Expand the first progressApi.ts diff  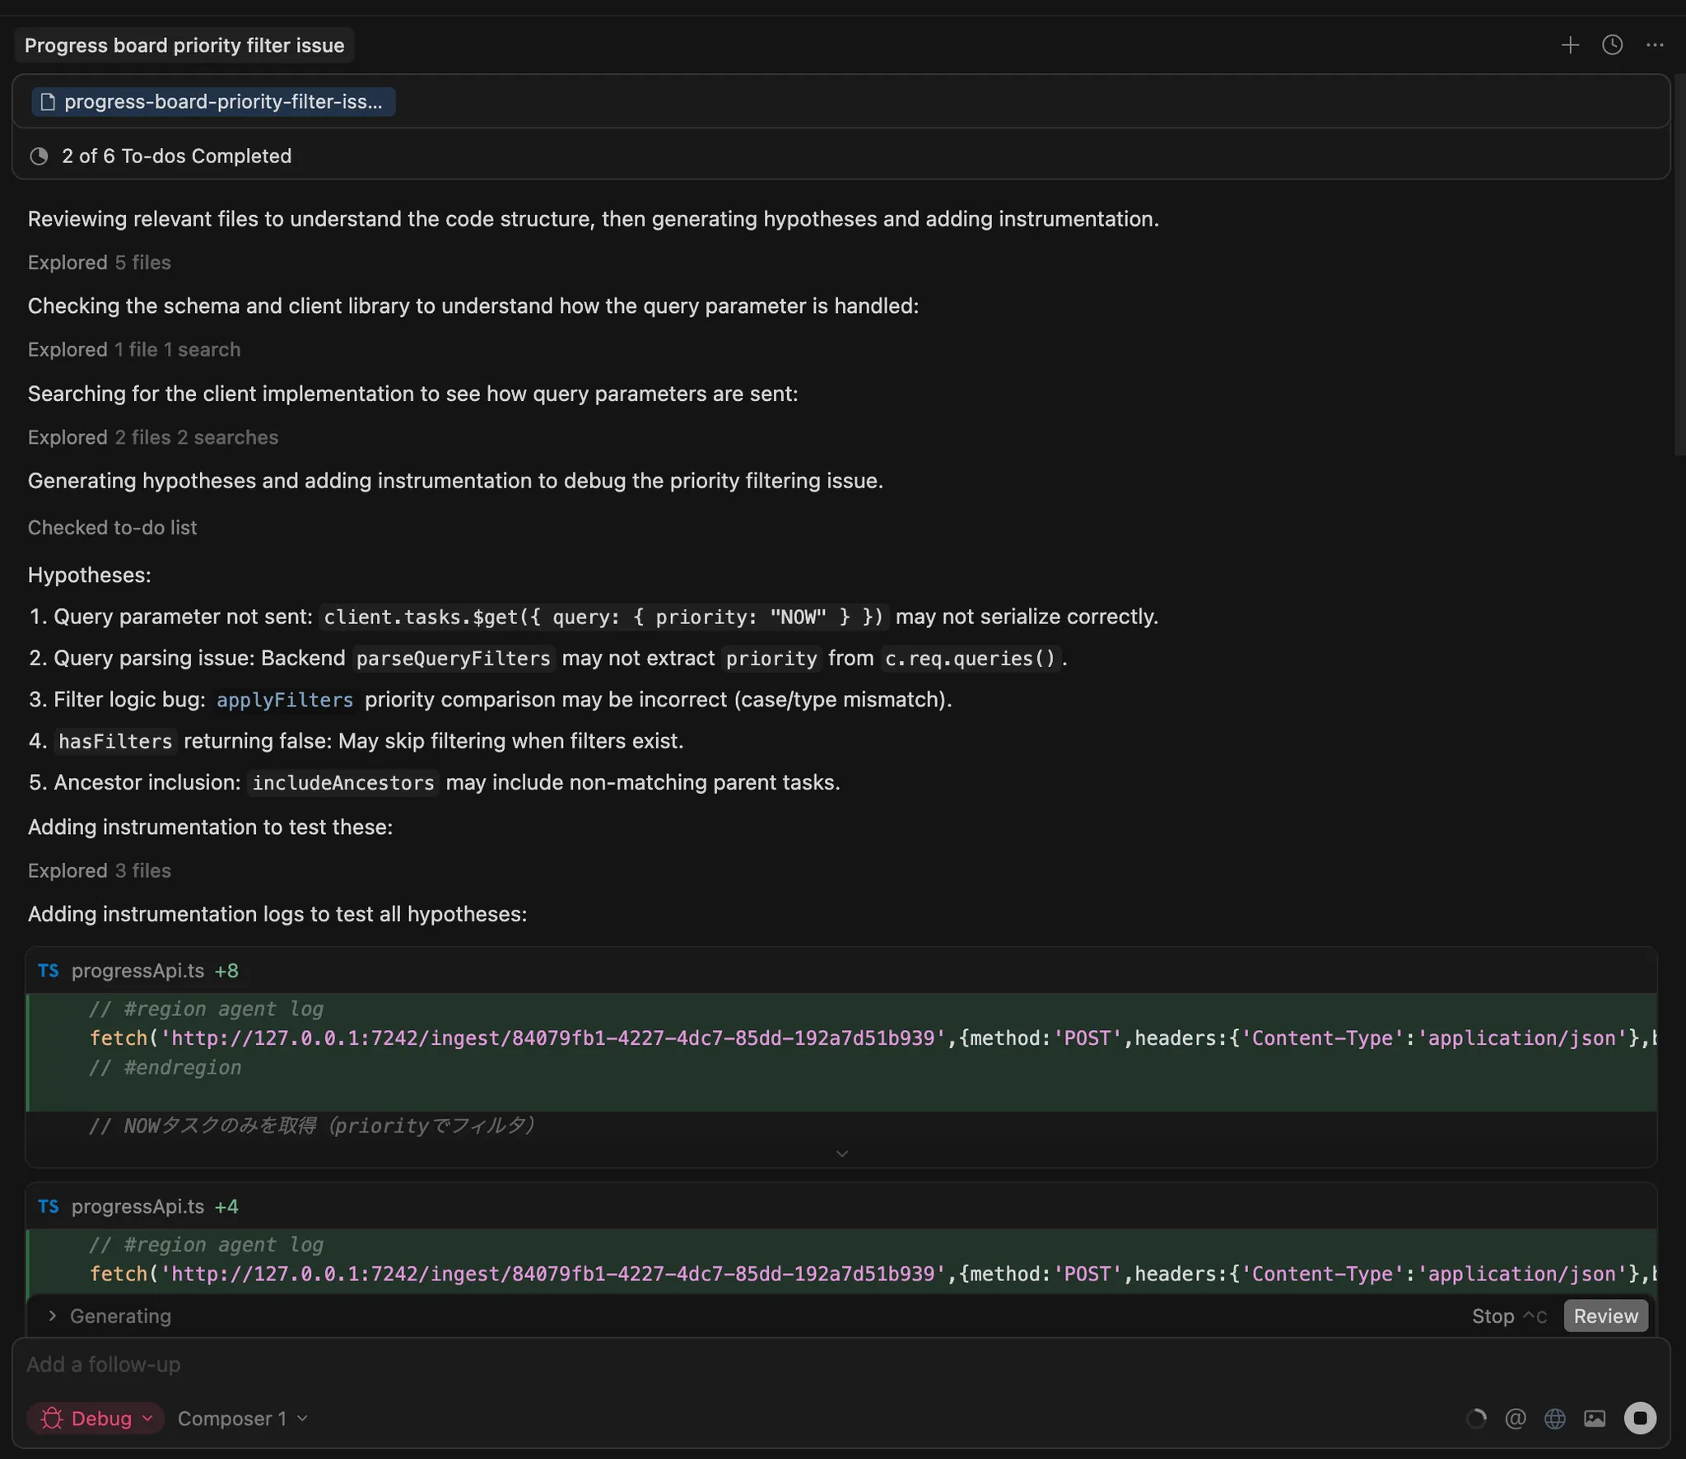841,1154
